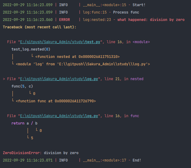This screenshot has height=168, width=191.
Task: Click the variable value 5 annotation
Action: 32,138
